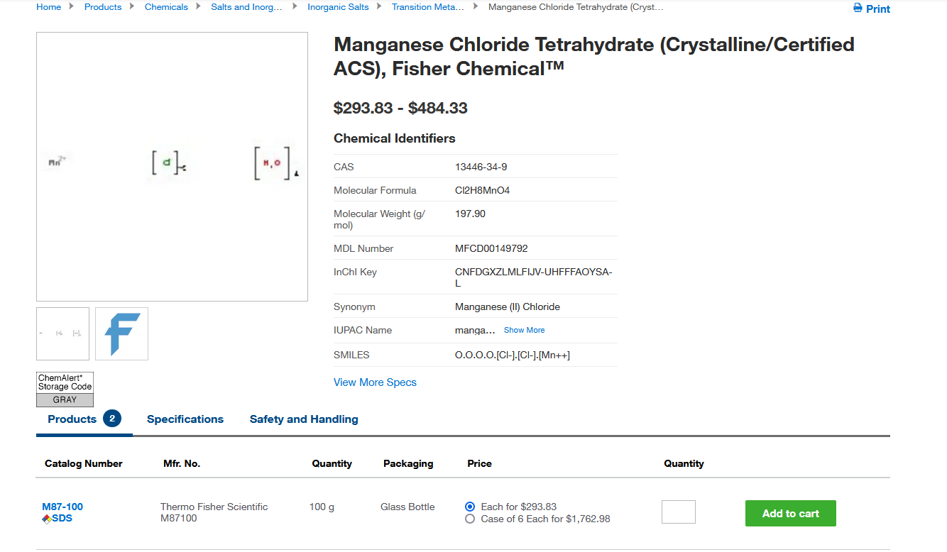This screenshot has width=947, height=552.
Task: Select the Products tab
Action: tap(72, 419)
